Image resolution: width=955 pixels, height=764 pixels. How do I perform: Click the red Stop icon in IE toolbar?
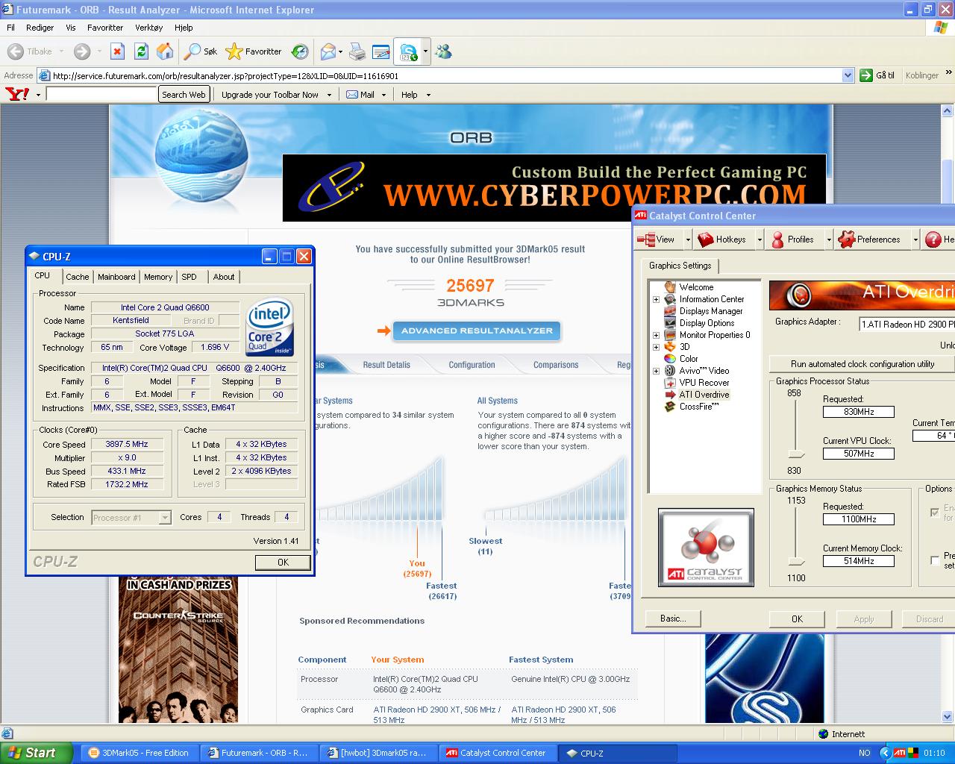[x=117, y=51]
